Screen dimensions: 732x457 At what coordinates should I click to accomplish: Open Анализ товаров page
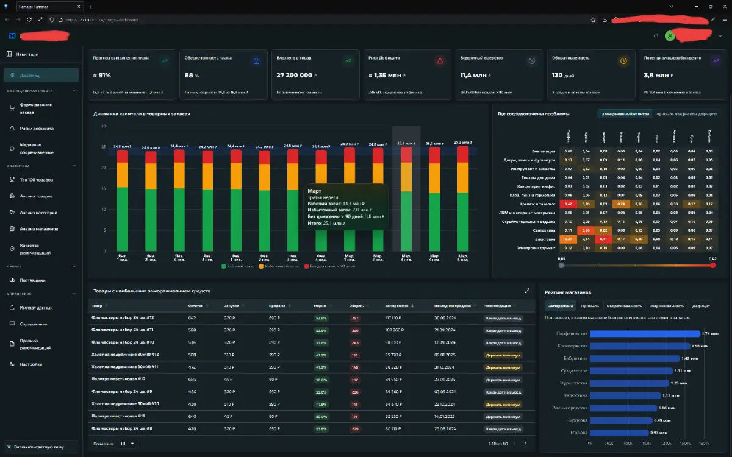pos(41,196)
